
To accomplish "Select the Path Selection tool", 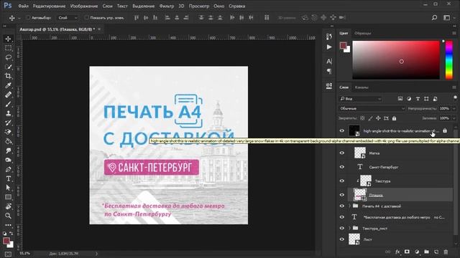I will (x=8, y=188).
